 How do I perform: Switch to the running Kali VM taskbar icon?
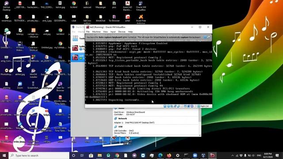tap(212, 155)
